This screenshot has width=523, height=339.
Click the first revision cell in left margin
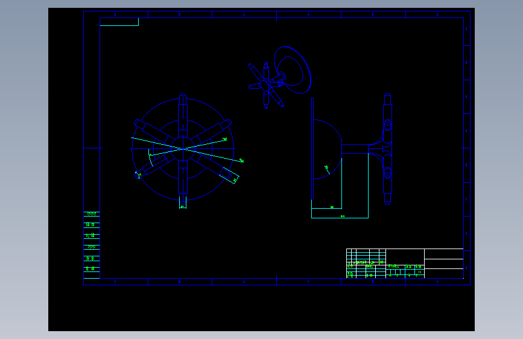pyautogui.click(x=92, y=214)
